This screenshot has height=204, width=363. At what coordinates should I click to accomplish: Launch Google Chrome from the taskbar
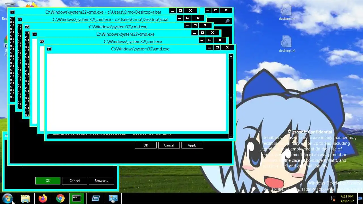pyautogui.click(x=60, y=198)
